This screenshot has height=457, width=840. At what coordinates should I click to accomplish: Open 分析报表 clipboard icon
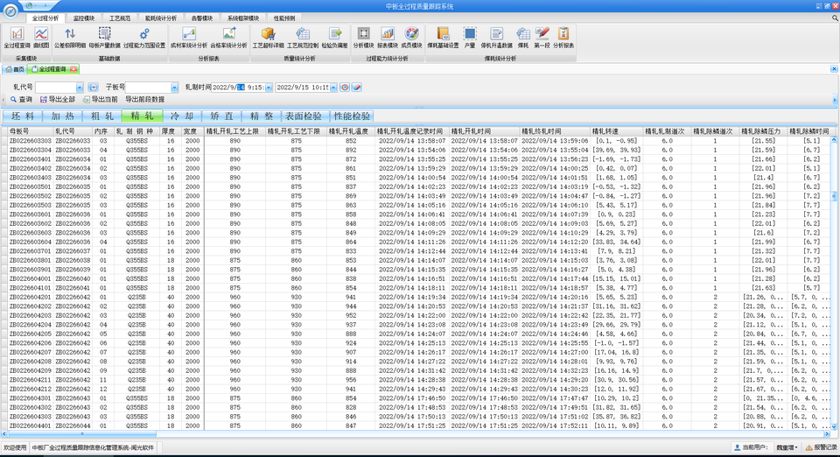coord(563,38)
